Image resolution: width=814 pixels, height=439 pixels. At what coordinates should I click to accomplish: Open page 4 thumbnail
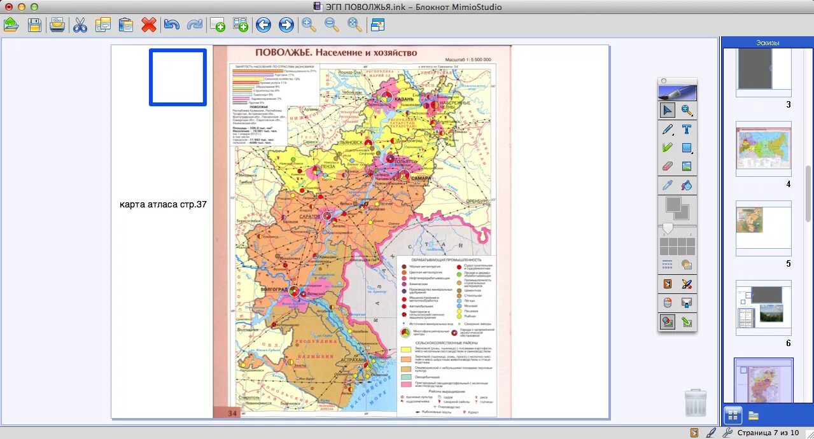pyautogui.click(x=764, y=149)
